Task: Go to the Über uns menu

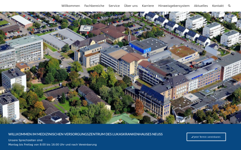Action: [x=131, y=6]
